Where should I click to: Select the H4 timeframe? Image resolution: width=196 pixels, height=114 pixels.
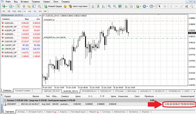(30, 11)
